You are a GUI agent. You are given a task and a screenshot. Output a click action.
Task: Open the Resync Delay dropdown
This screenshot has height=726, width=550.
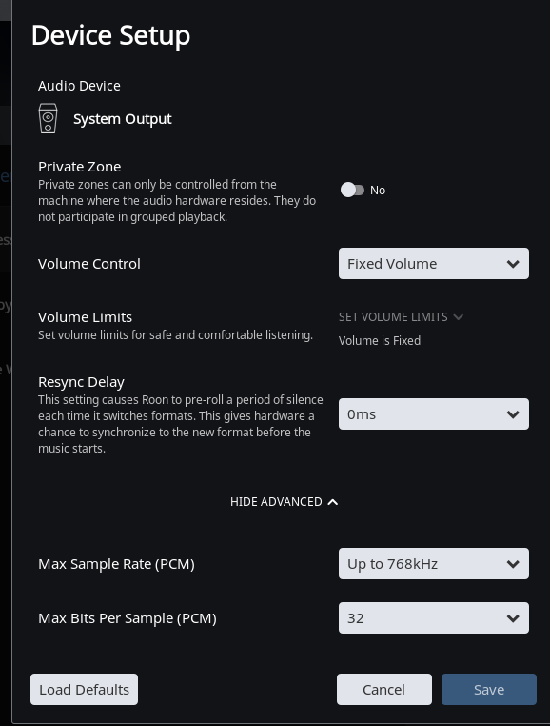coord(433,413)
